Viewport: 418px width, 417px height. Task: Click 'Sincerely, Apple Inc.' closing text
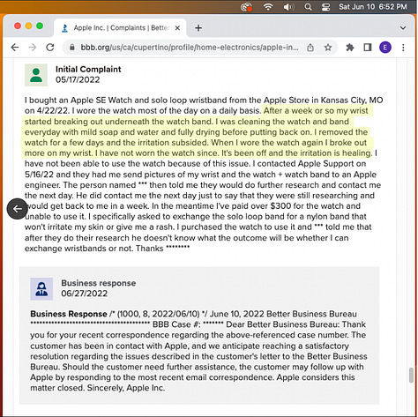pos(126,388)
